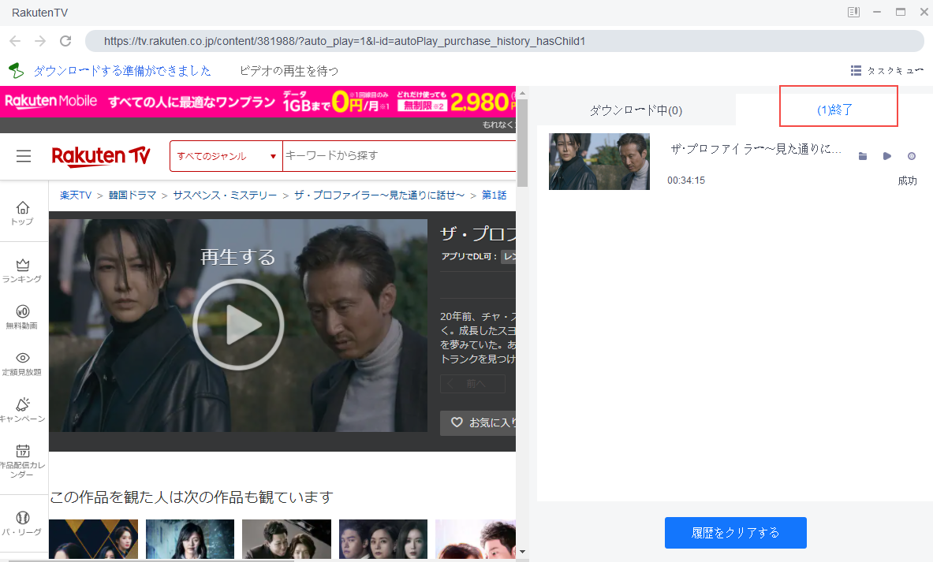933x562 pixels.
Task: Click the circular settings icon beside downloaded item
Action: tap(912, 156)
